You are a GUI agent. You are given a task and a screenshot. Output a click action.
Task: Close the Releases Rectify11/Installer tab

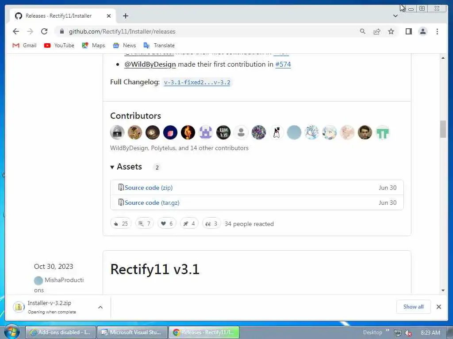pos(109,16)
